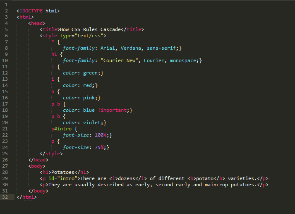Click the 'Courier' value on line 10

[154, 60]
